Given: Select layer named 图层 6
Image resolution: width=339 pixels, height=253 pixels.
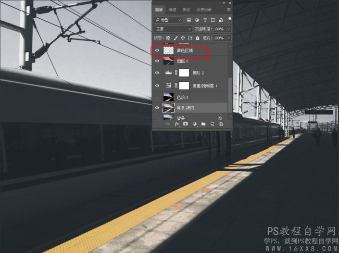Looking at the screenshot, I should point(182,61).
